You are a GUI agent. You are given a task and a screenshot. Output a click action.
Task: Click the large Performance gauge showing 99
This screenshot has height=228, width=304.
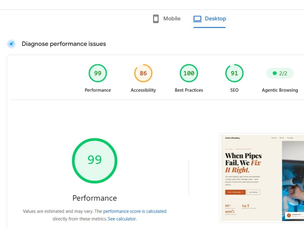click(x=95, y=161)
